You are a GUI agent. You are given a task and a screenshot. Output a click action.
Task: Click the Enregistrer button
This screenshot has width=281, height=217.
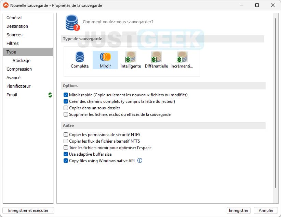point(239,210)
